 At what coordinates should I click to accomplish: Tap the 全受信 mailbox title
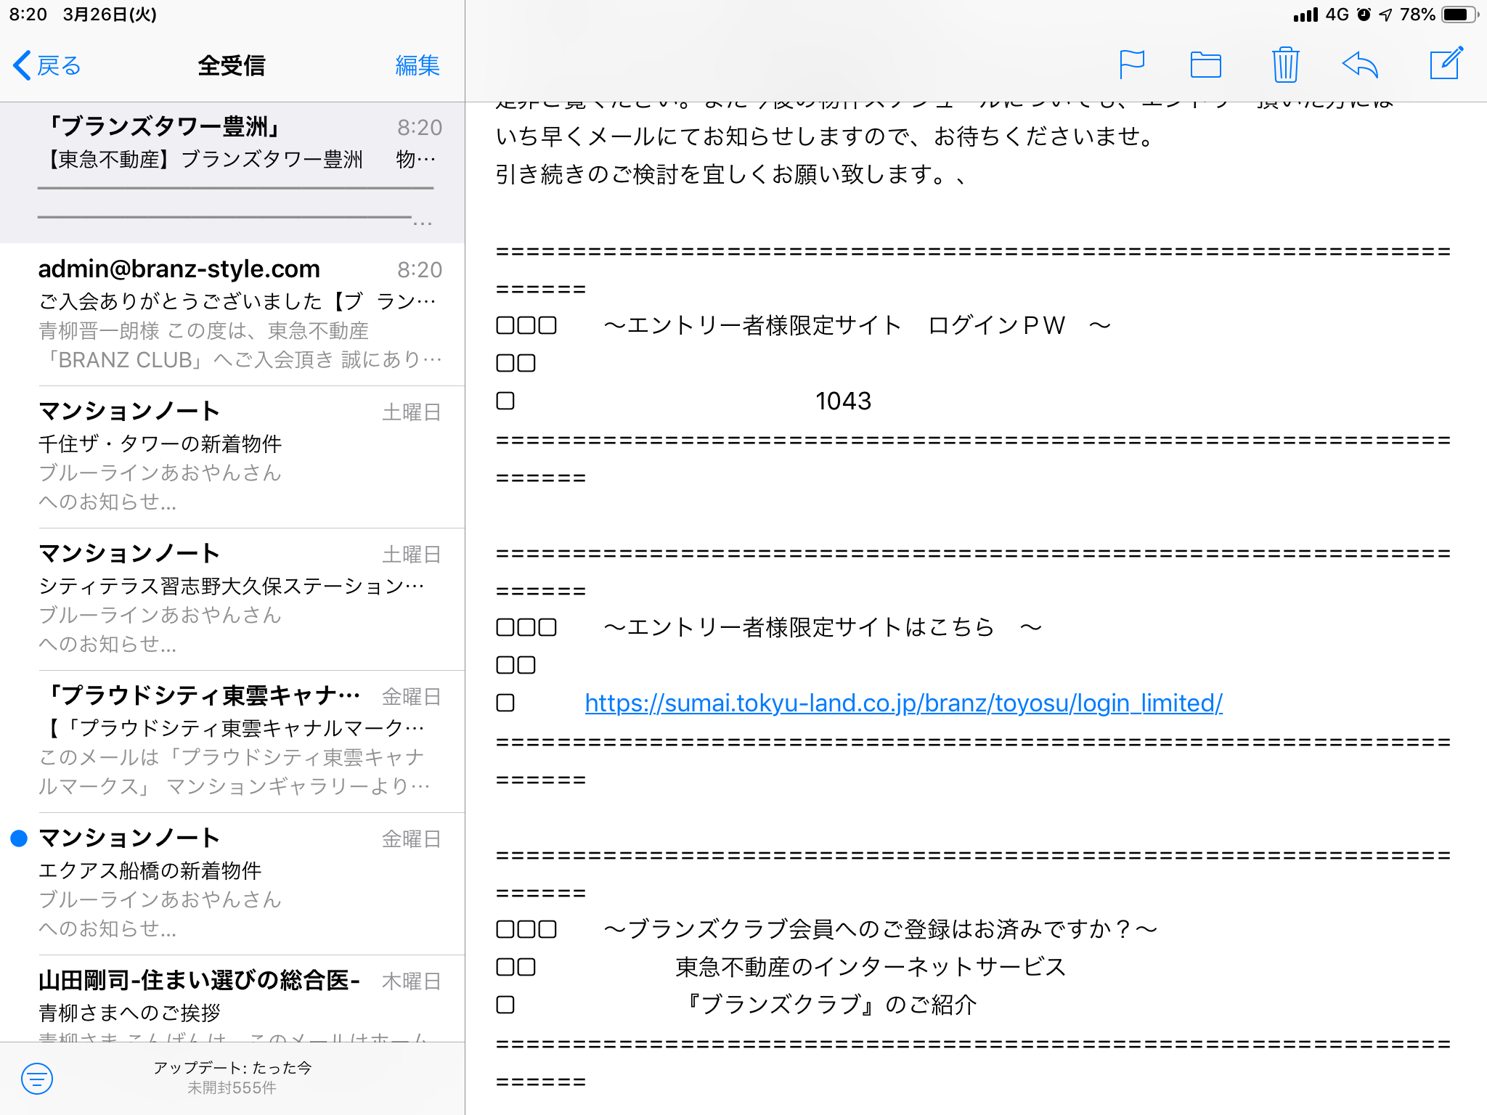(232, 65)
